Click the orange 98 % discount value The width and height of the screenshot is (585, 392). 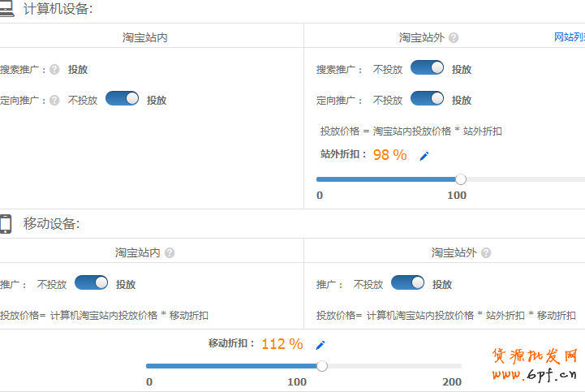[389, 155]
